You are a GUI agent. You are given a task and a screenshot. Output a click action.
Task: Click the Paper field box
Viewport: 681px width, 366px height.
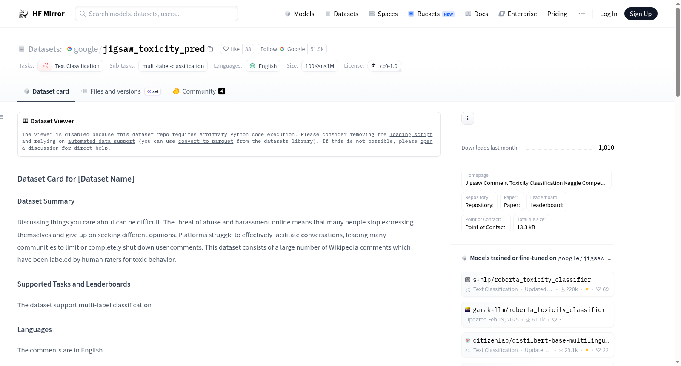[x=512, y=201]
